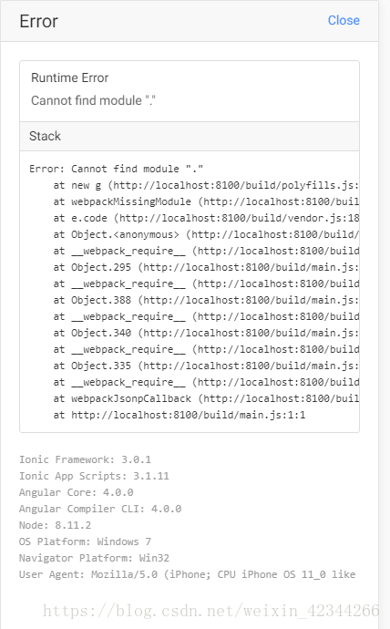Select the Node 8.11.2 version line
The height and width of the screenshot is (629, 390).
coord(55,525)
